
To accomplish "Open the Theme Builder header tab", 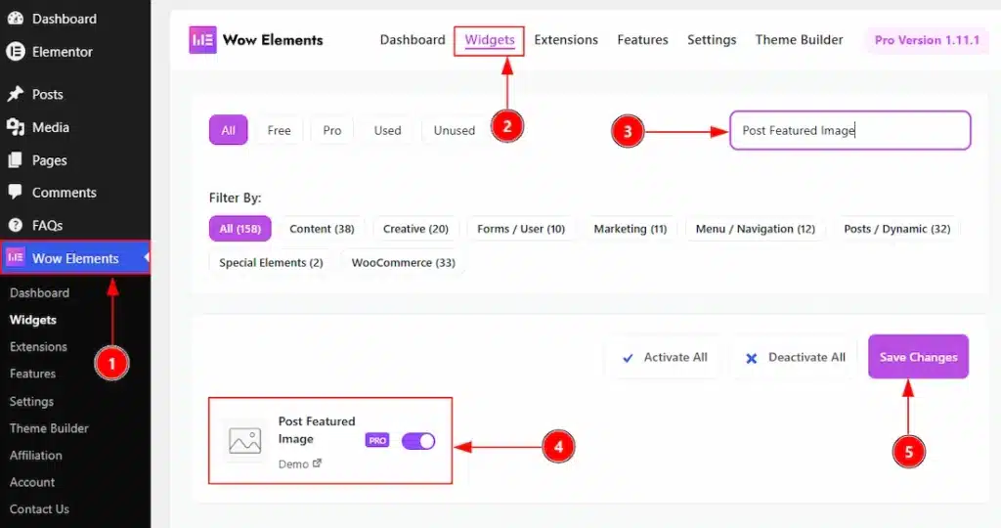I will tap(799, 39).
